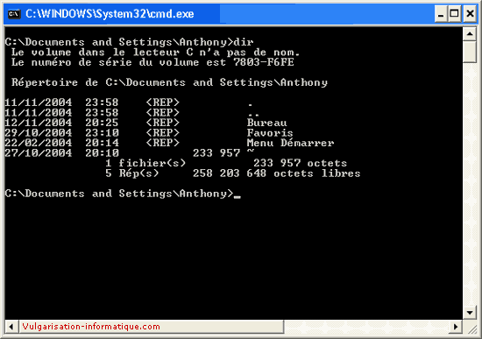This screenshot has height=339, width=482.
Task: Click the date 12/11/2004
Action: (39, 123)
